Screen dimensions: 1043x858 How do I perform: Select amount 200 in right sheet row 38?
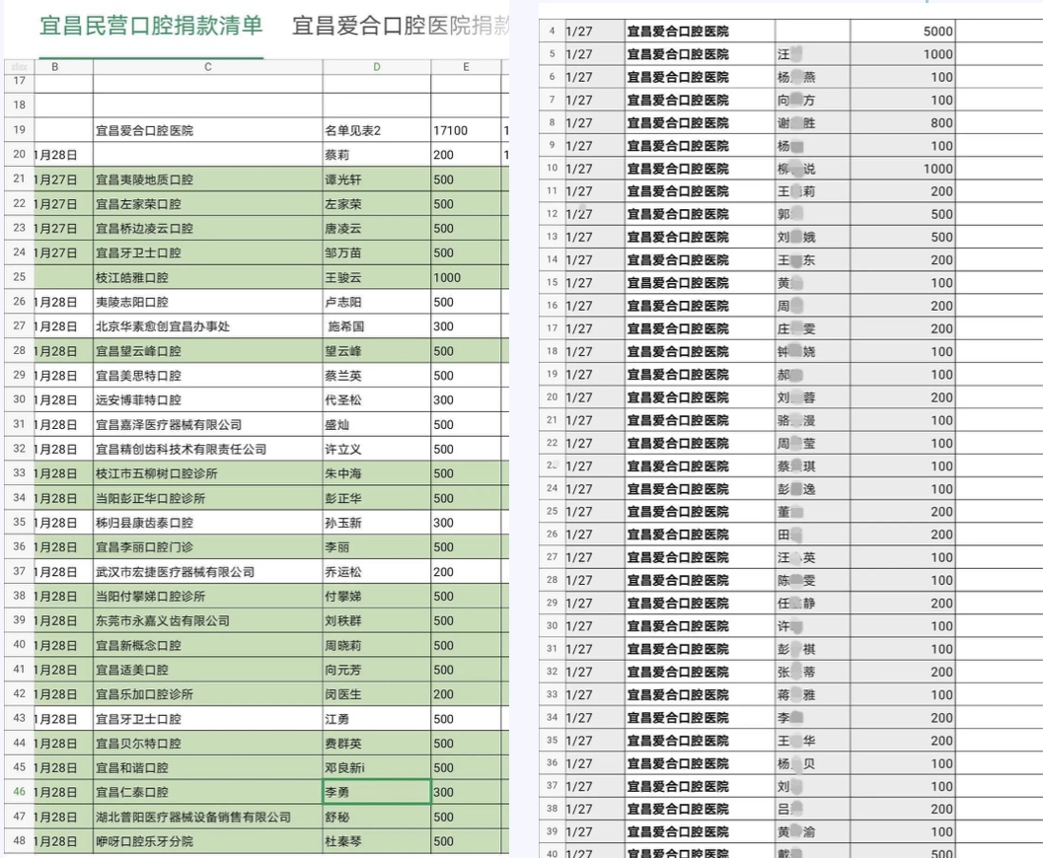pyautogui.click(x=903, y=809)
